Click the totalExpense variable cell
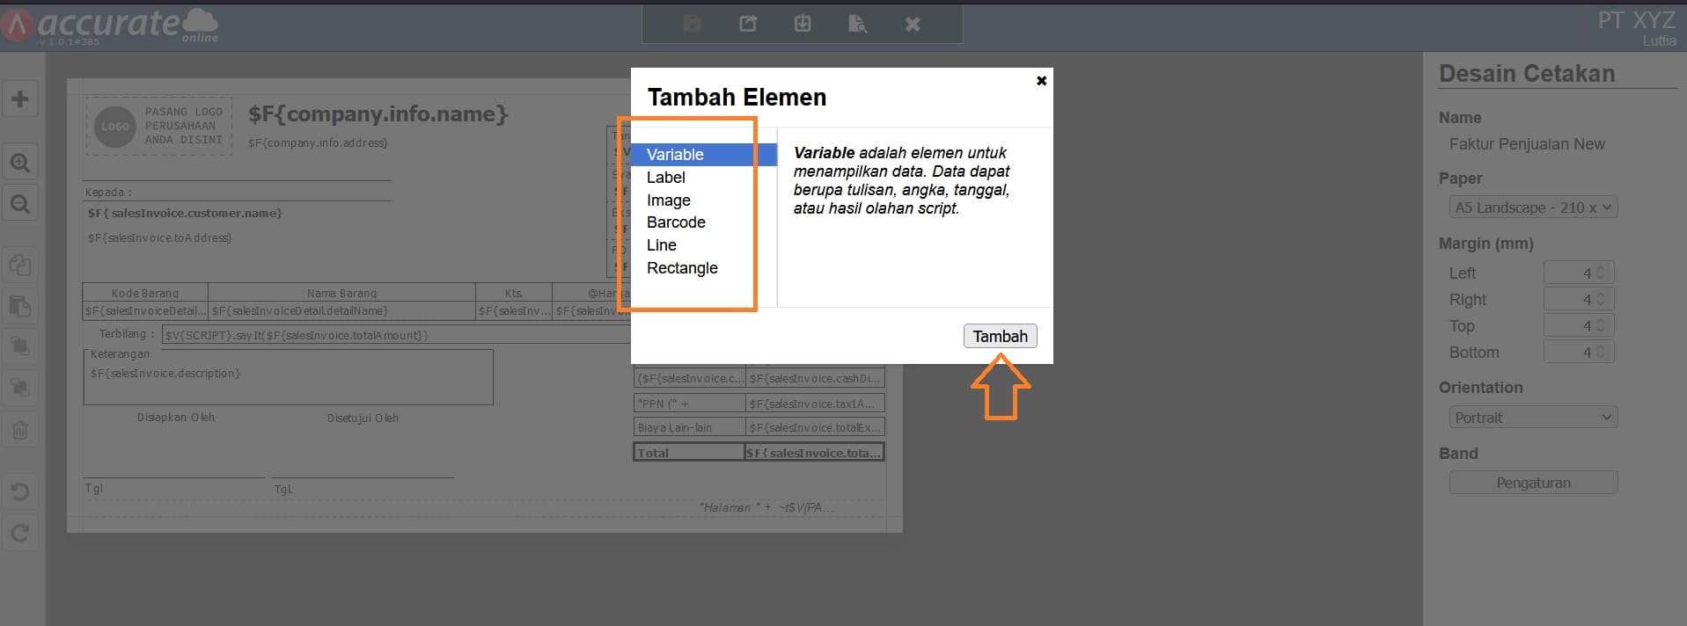 pyautogui.click(x=815, y=428)
